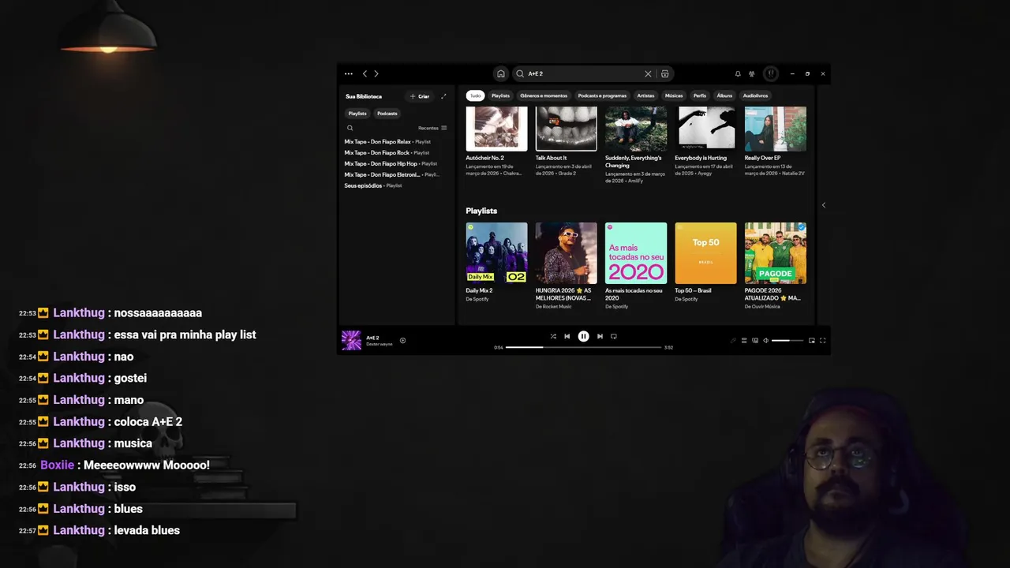This screenshot has width=1010, height=568.
Task: Open connect to a device
Action: click(x=755, y=341)
